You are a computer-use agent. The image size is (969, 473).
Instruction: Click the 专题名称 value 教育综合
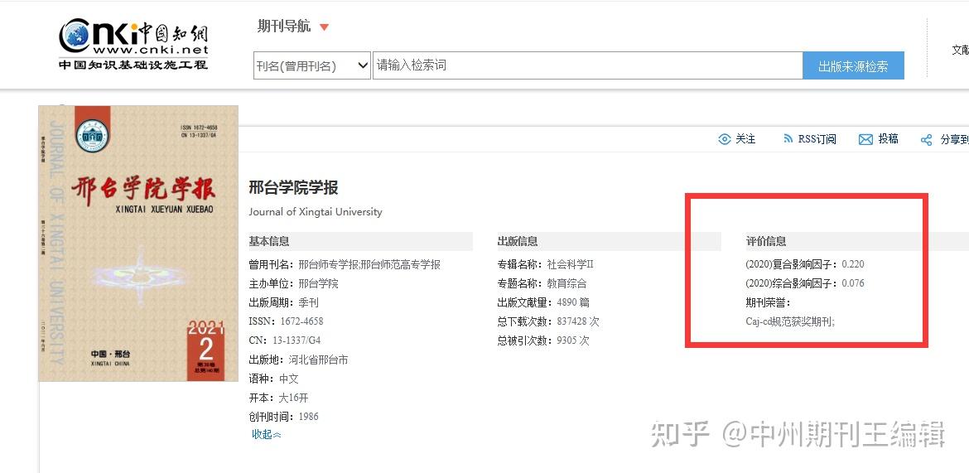coord(566,284)
